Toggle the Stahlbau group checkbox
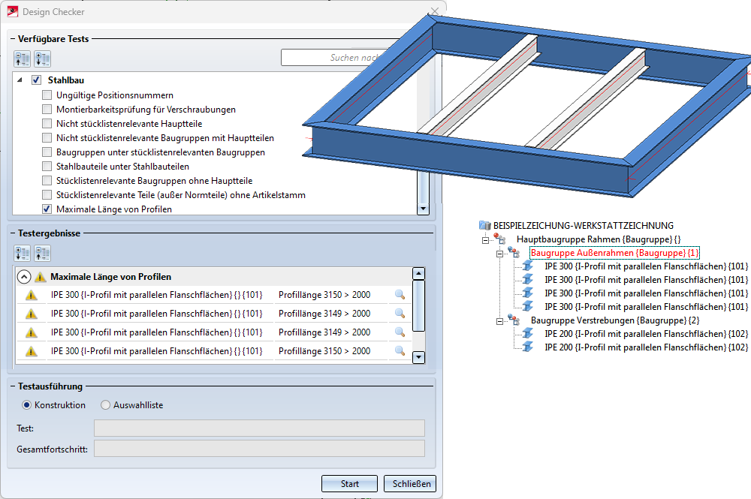The image size is (751, 499). click(36, 80)
